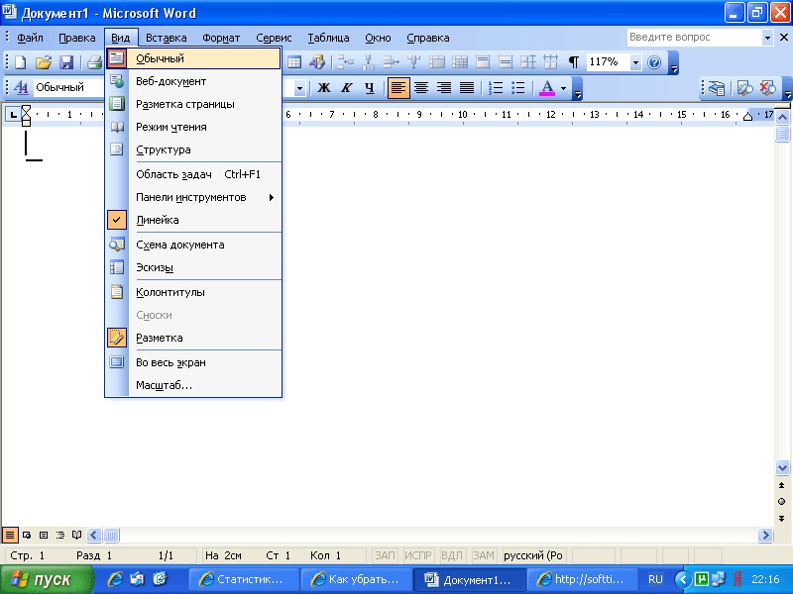Open Масштаб… dialog
The height and width of the screenshot is (594, 793).
coord(193,385)
